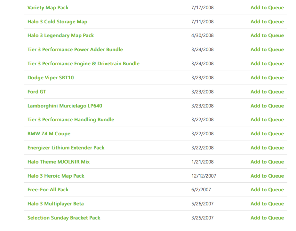Open the Ford GT item
Image resolution: width=296 pixels, height=231 pixels.
point(37,92)
